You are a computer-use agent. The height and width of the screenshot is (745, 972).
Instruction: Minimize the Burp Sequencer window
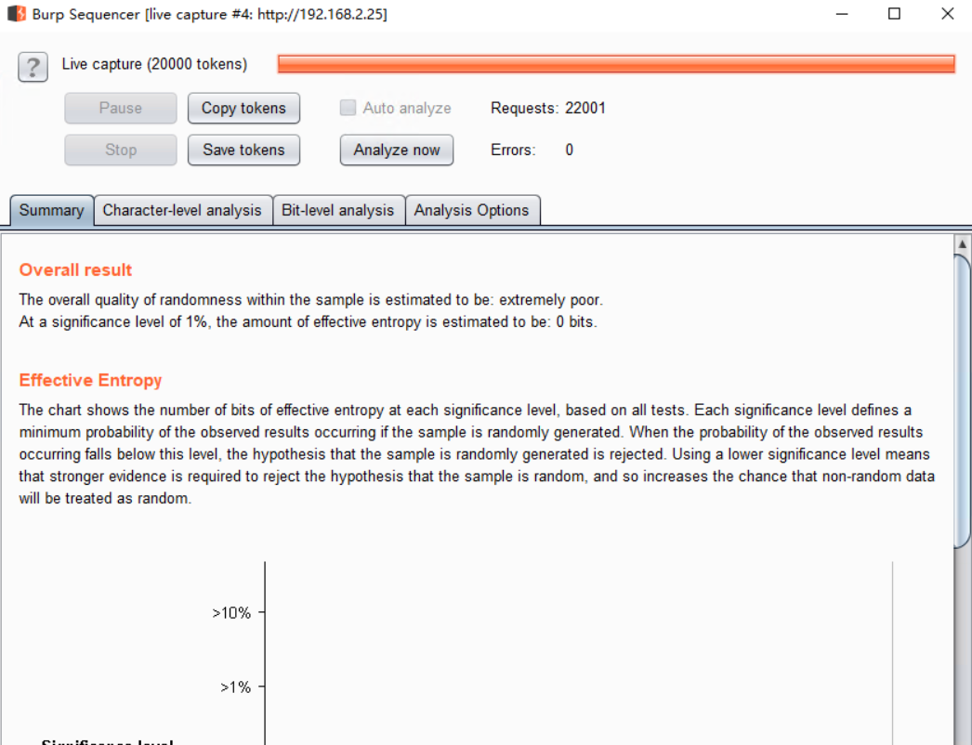(x=842, y=14)
